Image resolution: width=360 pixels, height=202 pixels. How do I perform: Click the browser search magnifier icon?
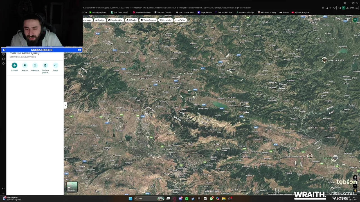pyautogui.click(x=345, y=3)
